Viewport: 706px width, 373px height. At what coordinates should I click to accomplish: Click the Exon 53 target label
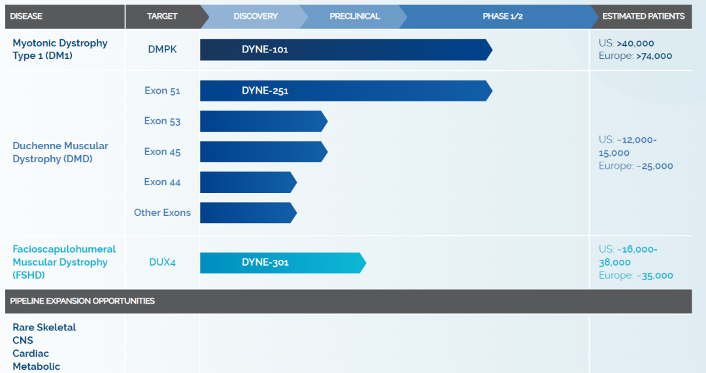tap(162, 120)
